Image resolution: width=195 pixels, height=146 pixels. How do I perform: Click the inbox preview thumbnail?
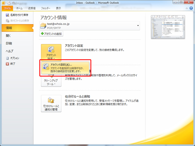(x=168, y=27)
